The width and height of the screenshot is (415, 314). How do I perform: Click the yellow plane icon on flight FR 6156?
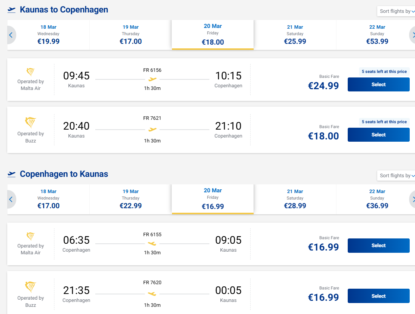coord(152,79)
